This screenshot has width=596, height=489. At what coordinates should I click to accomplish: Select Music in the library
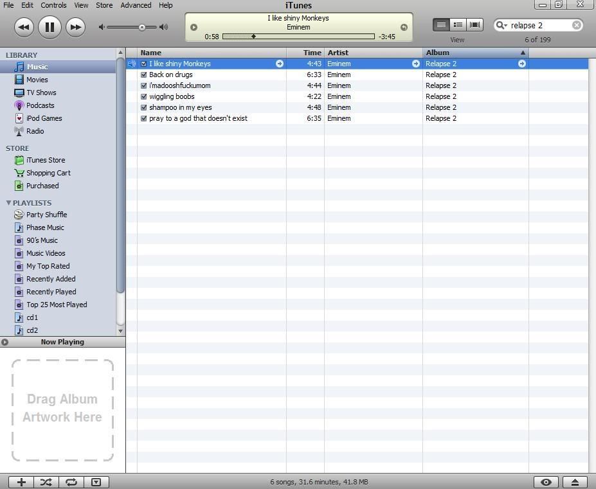tap(58, 67)
